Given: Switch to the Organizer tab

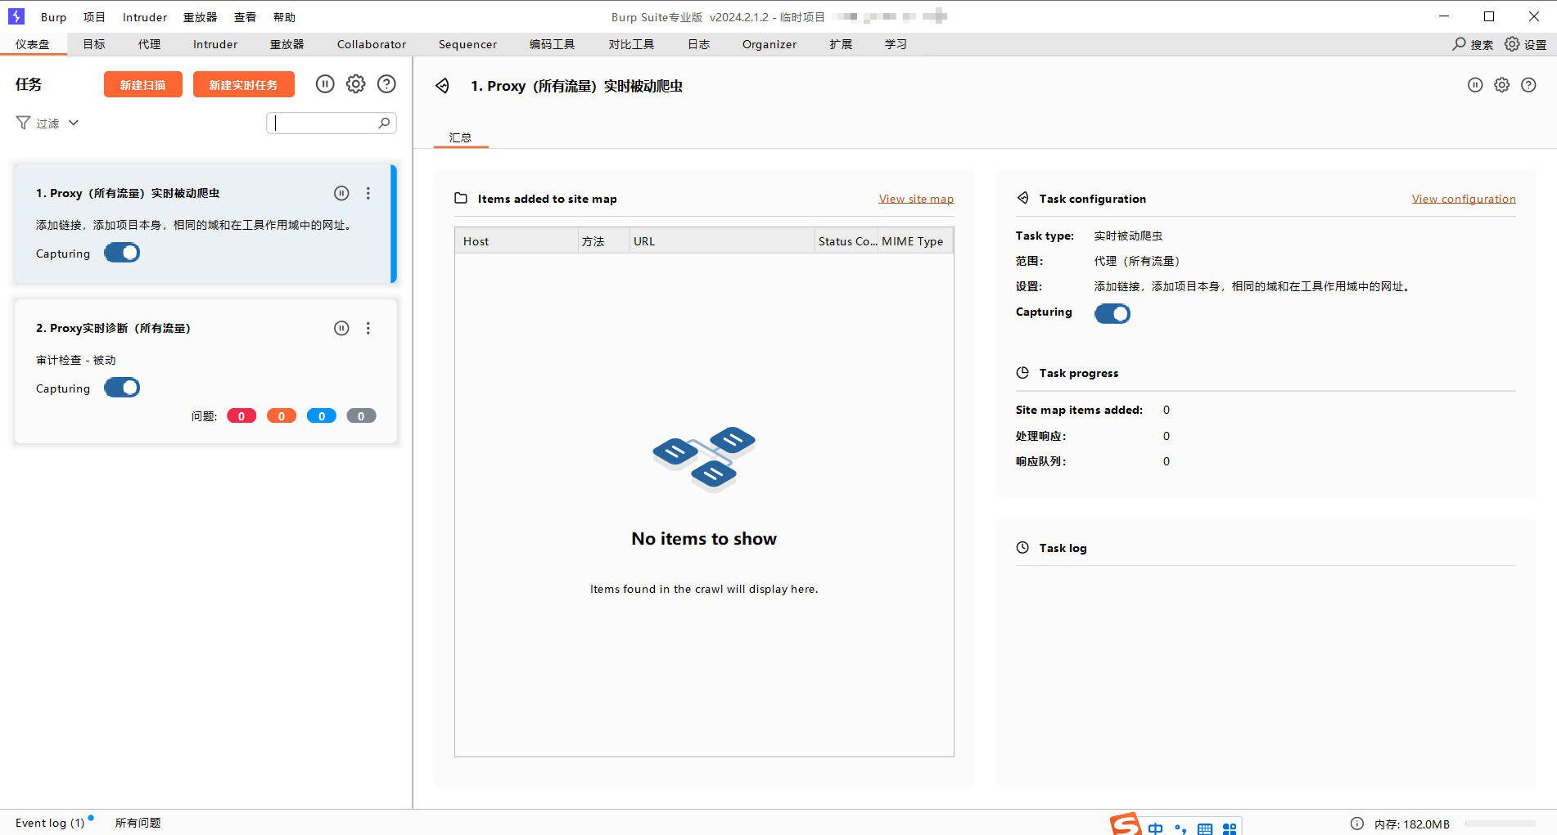Looking at the screenshot, I should coord(769,44).
